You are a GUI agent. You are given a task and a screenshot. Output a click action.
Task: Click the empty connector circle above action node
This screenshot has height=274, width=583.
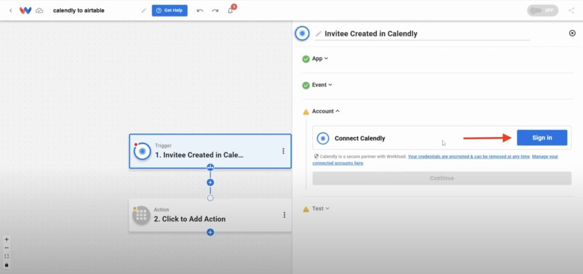[210, 198]
